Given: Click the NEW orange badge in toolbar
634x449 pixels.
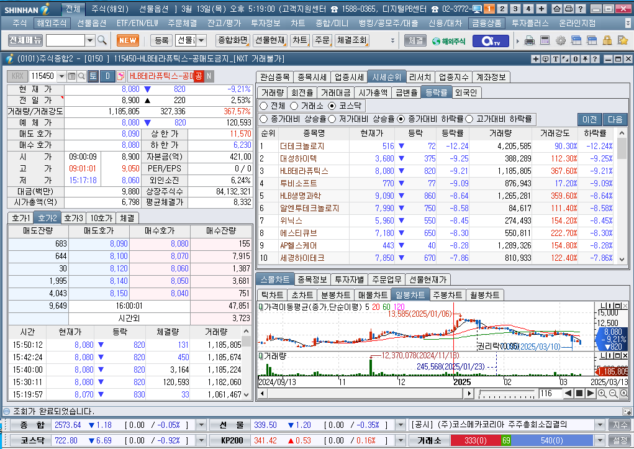Looking at the screenshot, I should click(128, 40).
